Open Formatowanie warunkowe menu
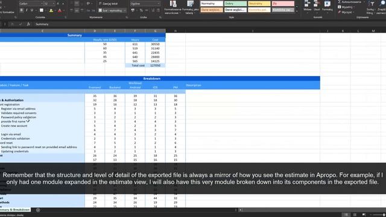 tap(173, 7)
